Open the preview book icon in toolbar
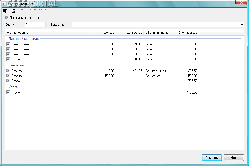The width and height of the screenshot is (249, 166). pyautogui.click(x=6, y=11)
